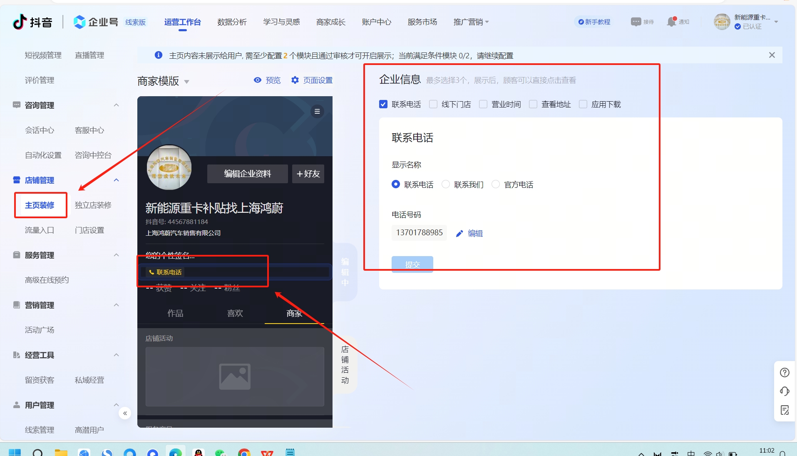Open the Windows Start menu
Viewport: 797px width, 456px height.
pyautogui.click(x=15, y=453)
